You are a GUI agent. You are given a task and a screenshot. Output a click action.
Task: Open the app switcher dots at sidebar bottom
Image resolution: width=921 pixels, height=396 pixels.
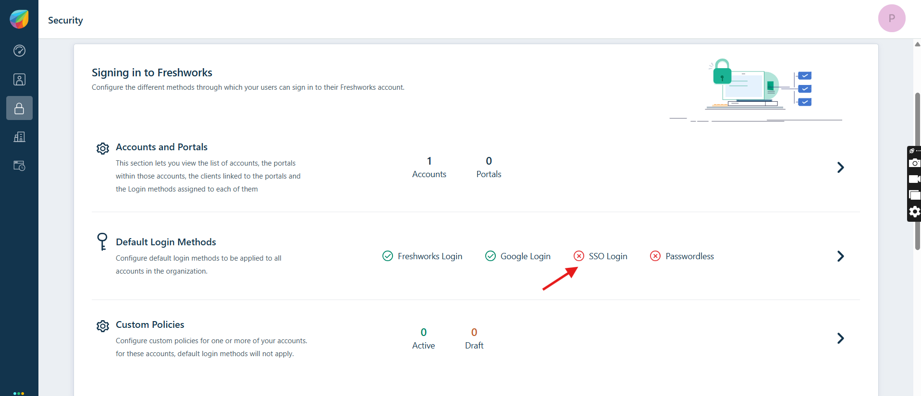tap(19, 393)
